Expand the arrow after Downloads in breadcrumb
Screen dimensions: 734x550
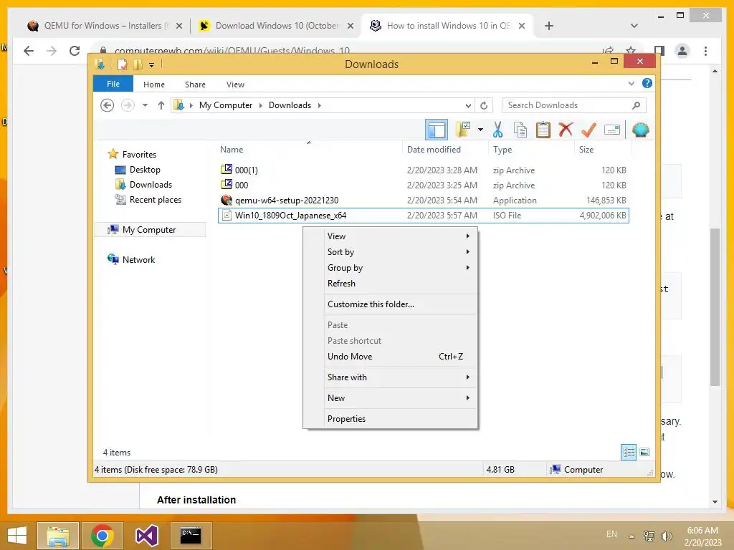[319, 106]
